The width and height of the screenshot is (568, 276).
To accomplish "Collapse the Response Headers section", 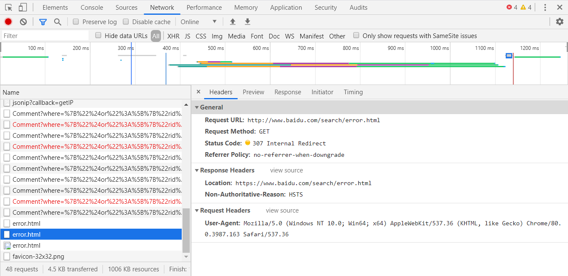I will tap(197, 170).
